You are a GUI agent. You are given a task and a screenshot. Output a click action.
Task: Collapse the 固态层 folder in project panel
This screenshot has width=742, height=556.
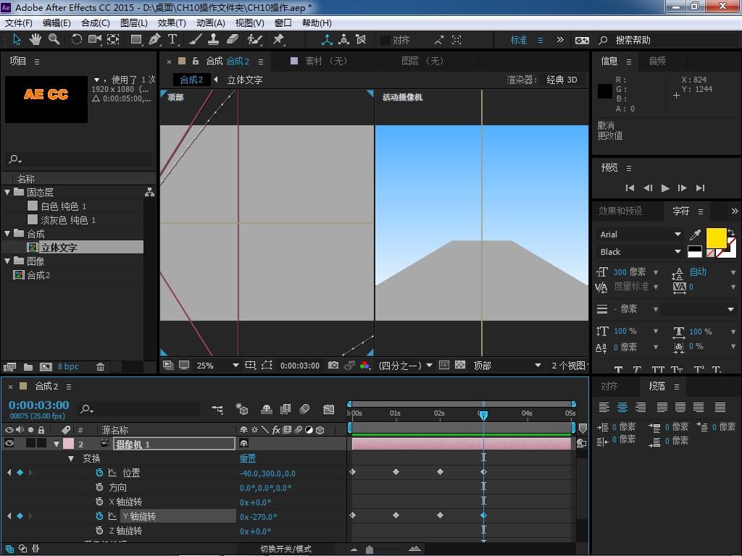pos(8,193)
